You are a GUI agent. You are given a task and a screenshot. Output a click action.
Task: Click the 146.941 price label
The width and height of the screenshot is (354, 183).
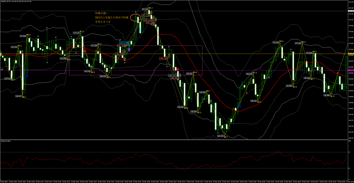(x=87, y=71)
